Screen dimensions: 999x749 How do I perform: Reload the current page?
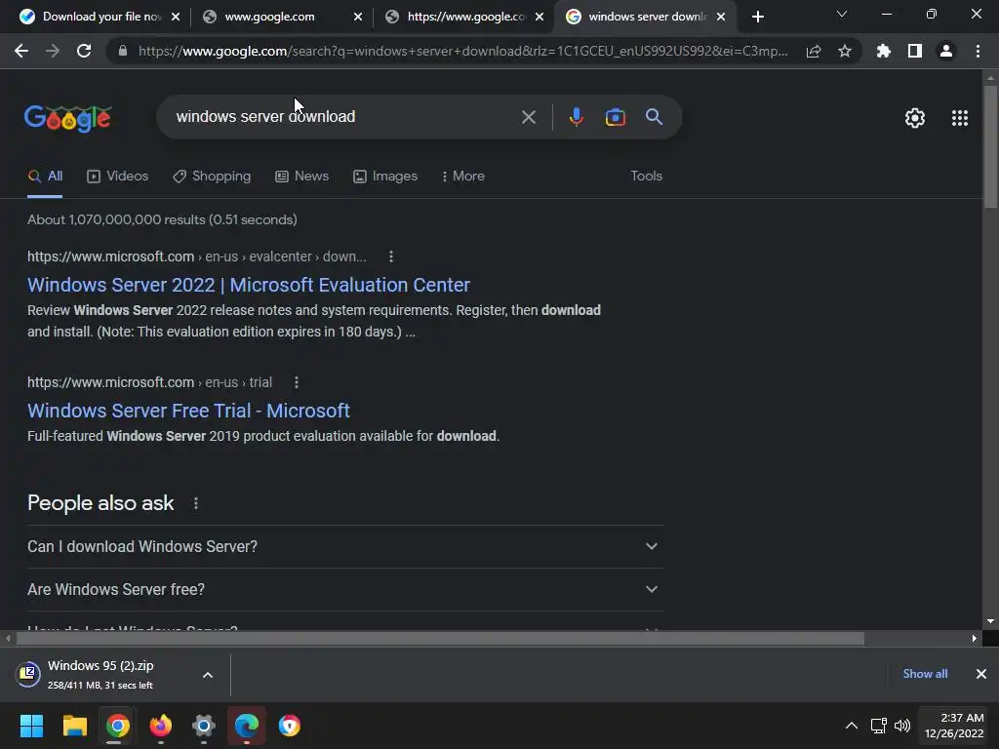84,51
